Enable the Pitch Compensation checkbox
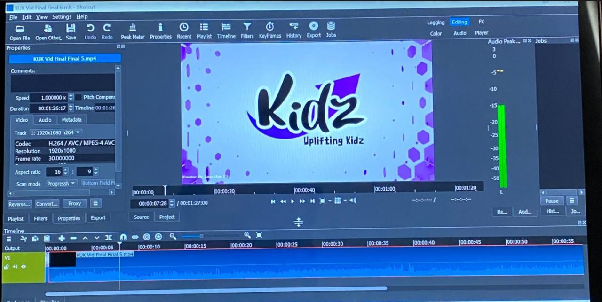 [79, 97]
